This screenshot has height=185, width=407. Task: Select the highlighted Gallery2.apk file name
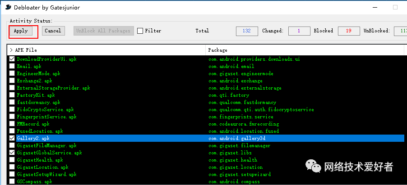[33, 139]
